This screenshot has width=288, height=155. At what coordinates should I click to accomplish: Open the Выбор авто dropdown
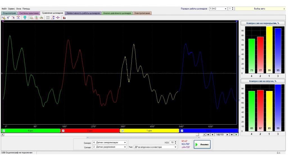(260, 9)
